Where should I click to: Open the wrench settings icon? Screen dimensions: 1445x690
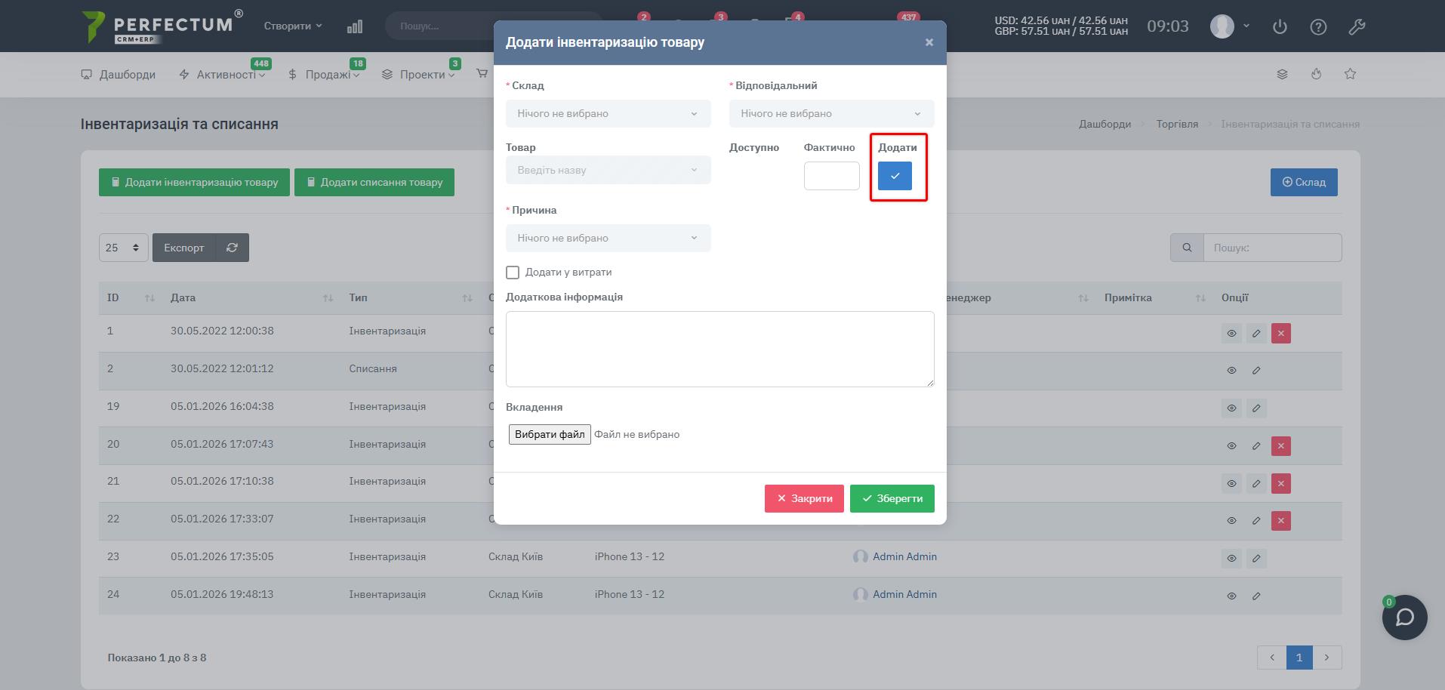(1357, 26)
